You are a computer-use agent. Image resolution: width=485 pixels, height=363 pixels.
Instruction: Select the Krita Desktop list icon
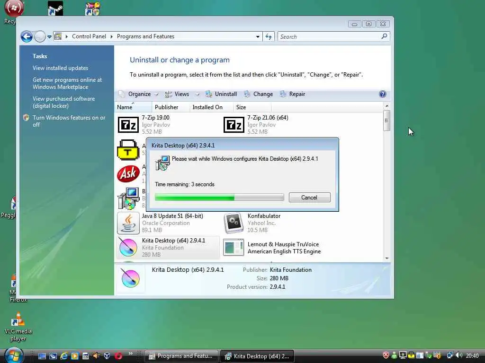tap(128, 248)
